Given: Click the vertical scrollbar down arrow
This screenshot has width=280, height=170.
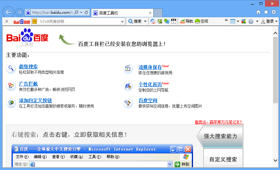Looking at the screenshot, I should (275, 161).
